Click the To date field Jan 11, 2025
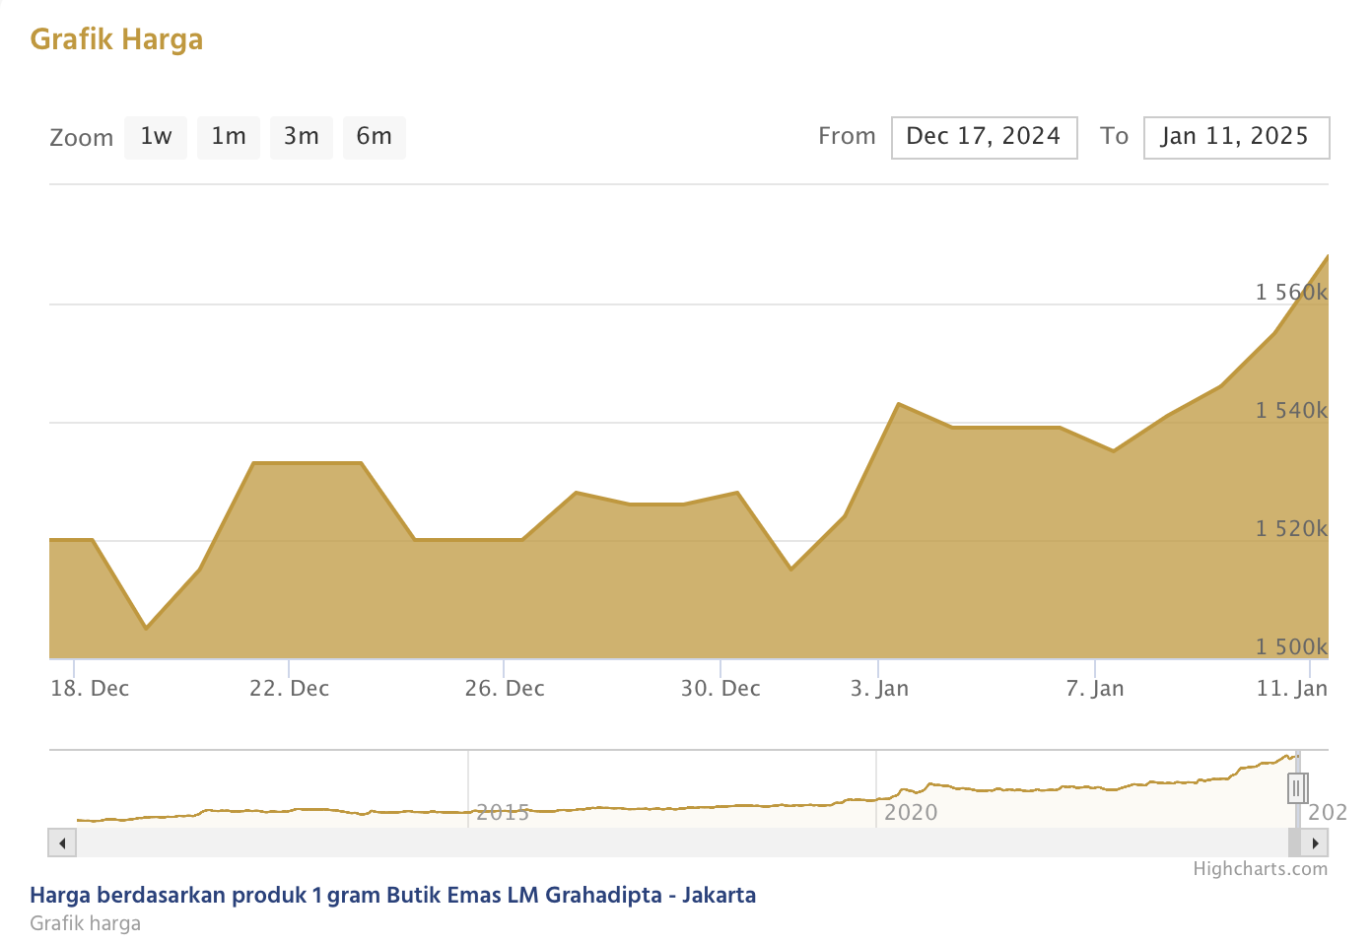1372x944 pixels. coord(1236,137)
